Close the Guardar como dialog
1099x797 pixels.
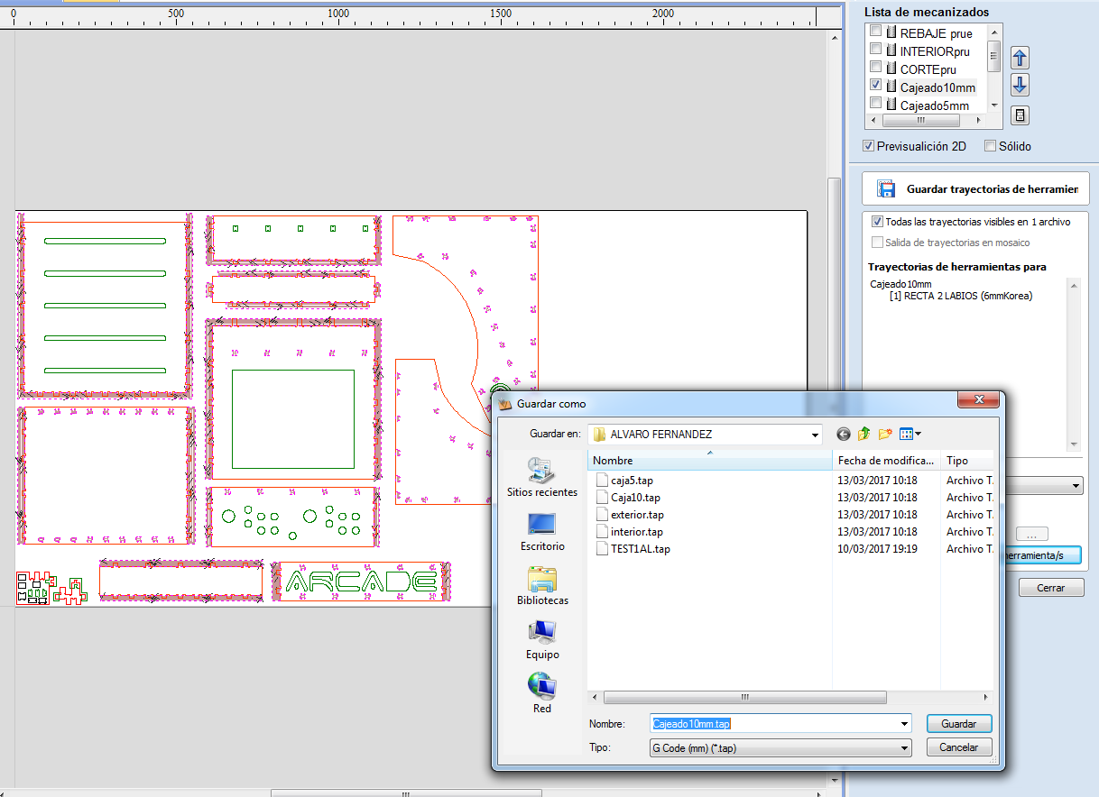[977, 401]
